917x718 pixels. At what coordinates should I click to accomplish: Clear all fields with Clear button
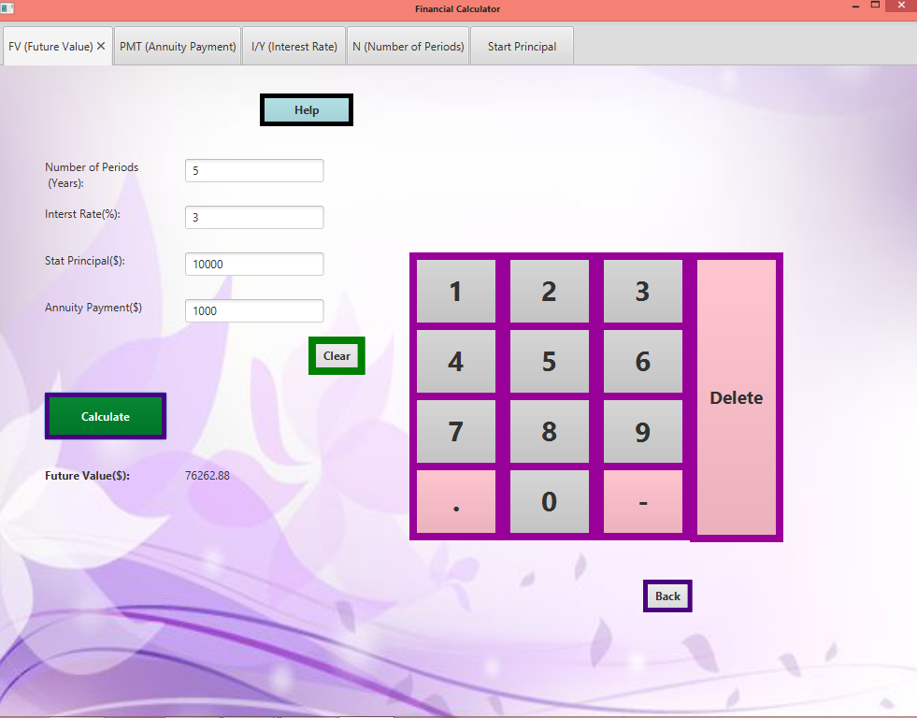tap(337, 355)
